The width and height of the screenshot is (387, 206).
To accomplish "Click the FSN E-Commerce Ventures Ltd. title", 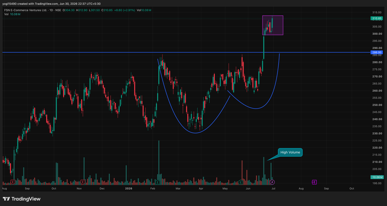I will tap(25, 10).
